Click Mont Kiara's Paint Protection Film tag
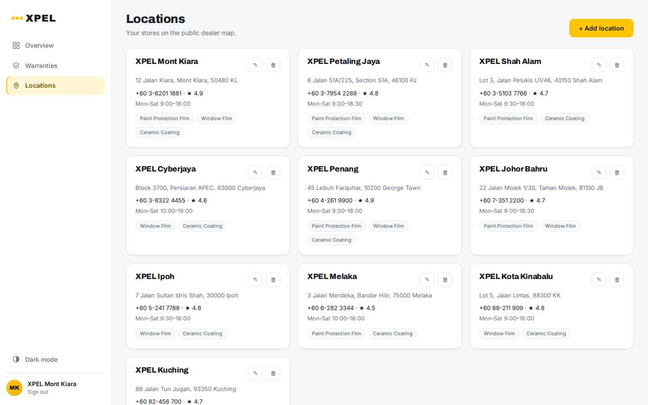648x405 pixels. (165, 119)
